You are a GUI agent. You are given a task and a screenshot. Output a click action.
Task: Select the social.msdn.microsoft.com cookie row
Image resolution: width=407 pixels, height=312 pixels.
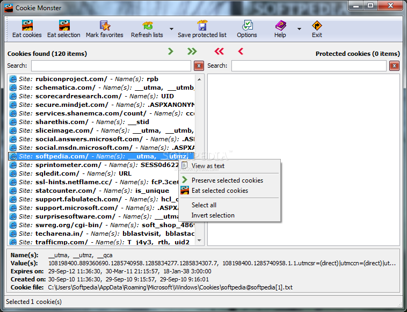pos(101,148)
